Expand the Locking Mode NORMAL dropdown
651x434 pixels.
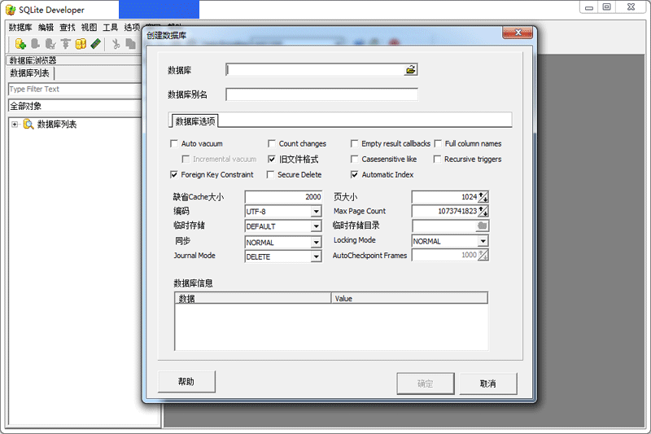[x=483, y=242]
